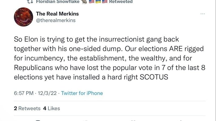Click the 6:57 PM timestamp

(24, 93)
